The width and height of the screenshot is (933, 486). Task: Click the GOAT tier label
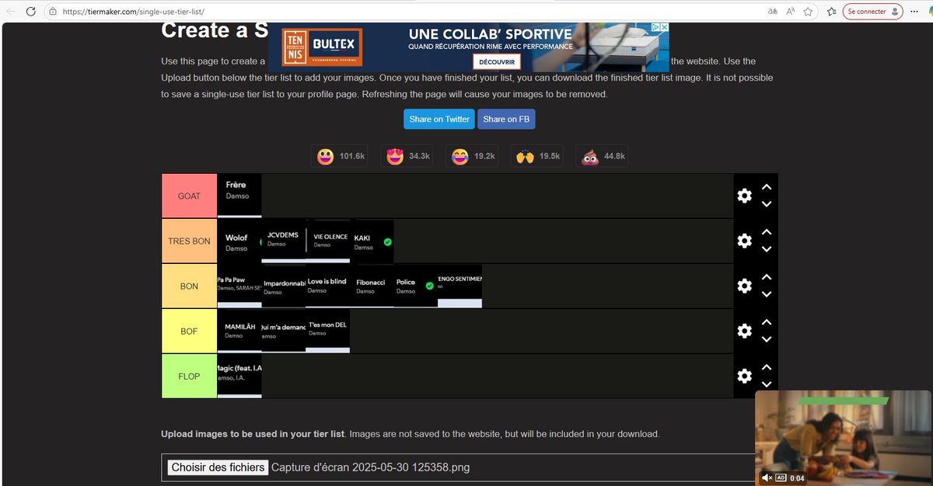[x=189, y=196]
